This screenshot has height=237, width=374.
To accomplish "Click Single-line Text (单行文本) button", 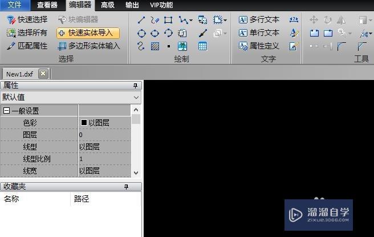I will 259,33.
